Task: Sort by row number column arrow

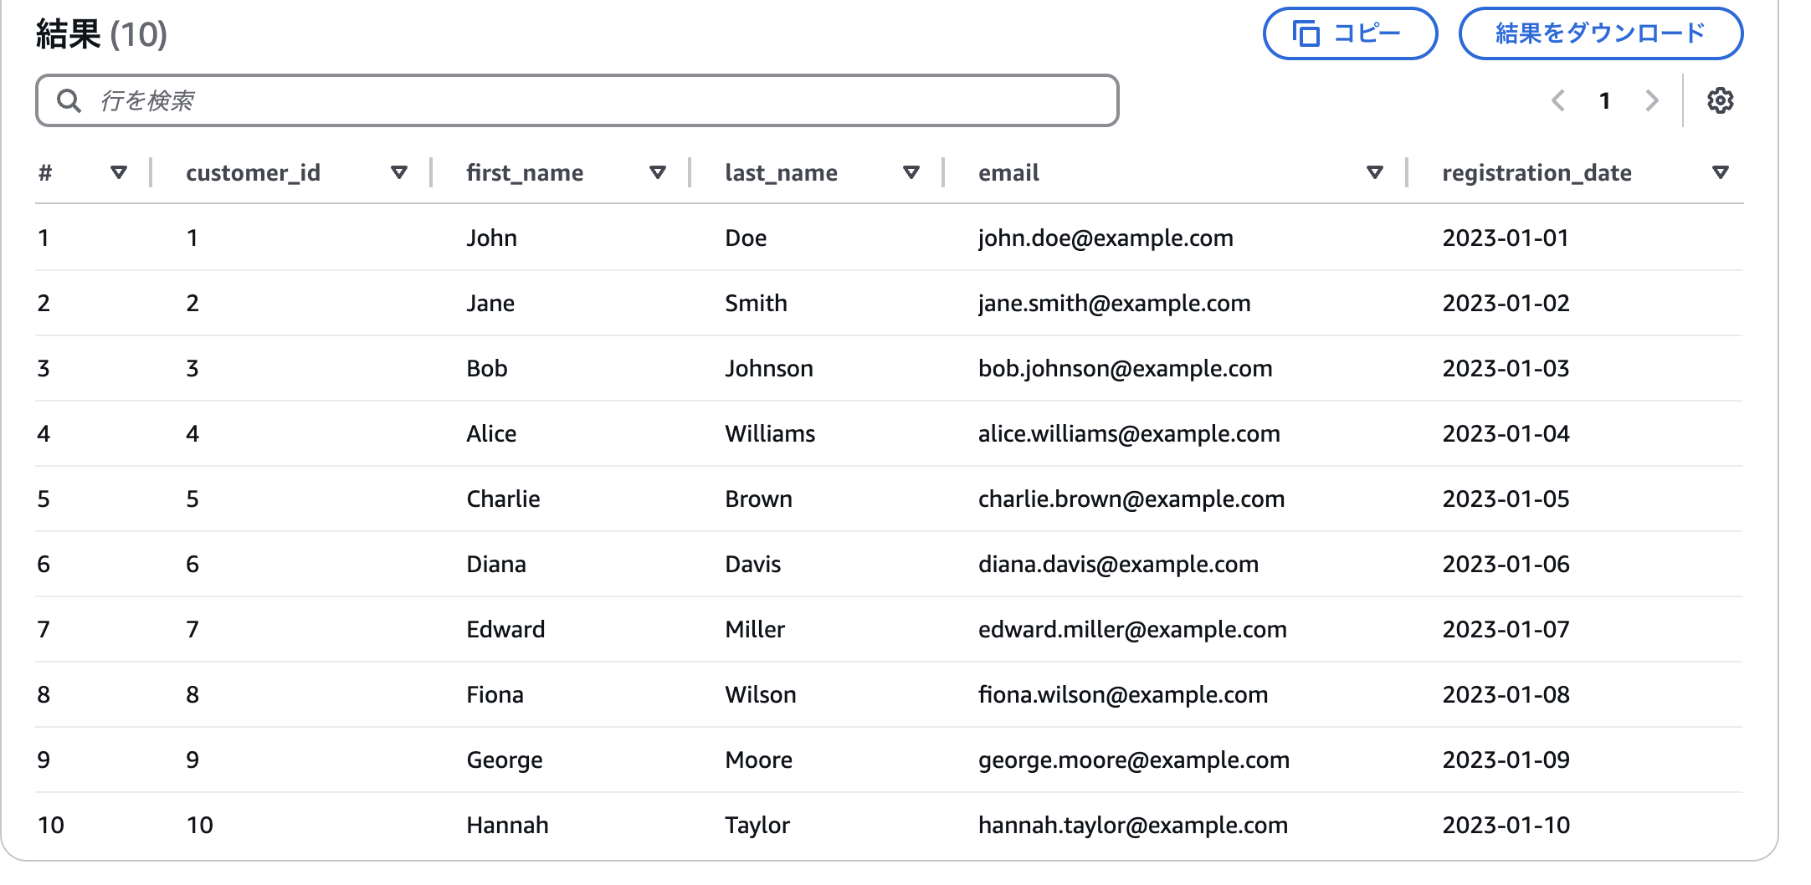Action: pyautogui.click(x=119, y=172)
